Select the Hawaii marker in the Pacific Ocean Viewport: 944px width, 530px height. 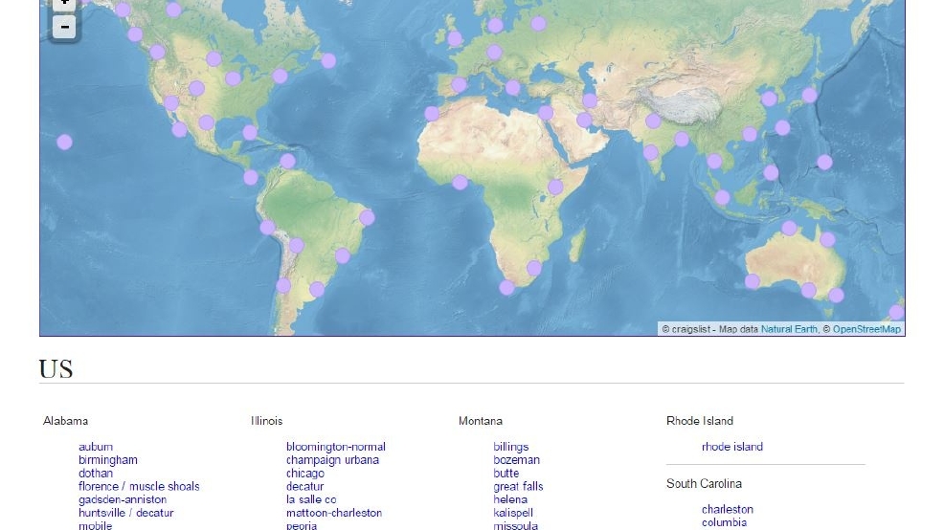(64, 142)
